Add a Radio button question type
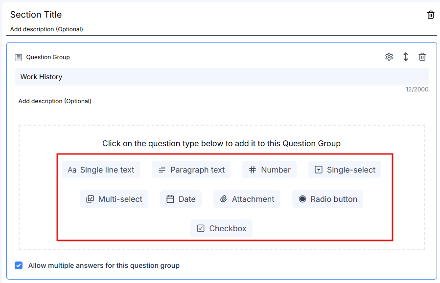Viewport: 440px width, 283px height. [327, 199]
